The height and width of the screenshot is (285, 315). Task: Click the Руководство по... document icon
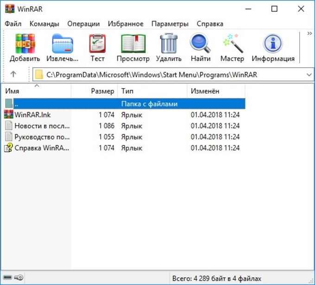(9, 137)
